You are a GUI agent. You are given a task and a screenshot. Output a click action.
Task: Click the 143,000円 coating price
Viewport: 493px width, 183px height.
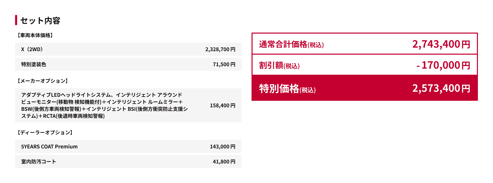pos(223,147)
